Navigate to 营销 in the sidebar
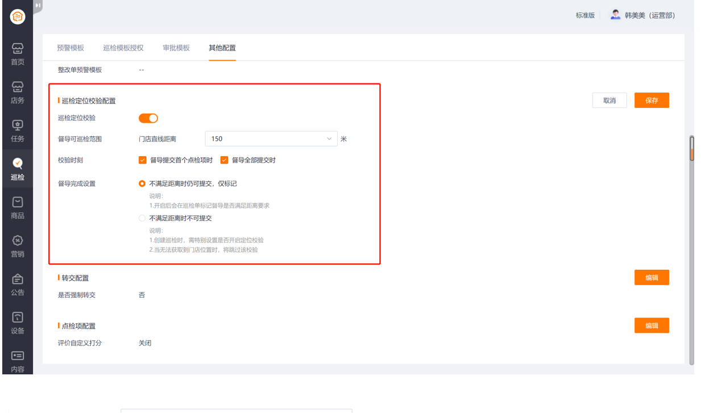The height and width of the screenshot is (413, 705). (x=18, y=246)
